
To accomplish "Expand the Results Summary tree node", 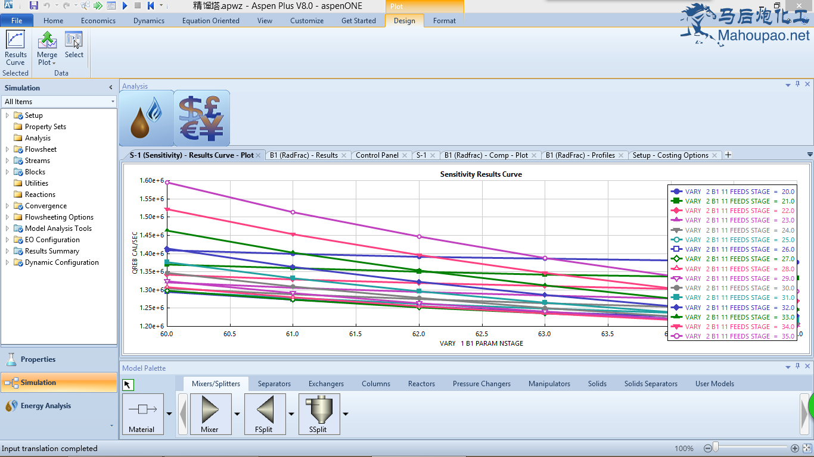I will tap(7, 251).
